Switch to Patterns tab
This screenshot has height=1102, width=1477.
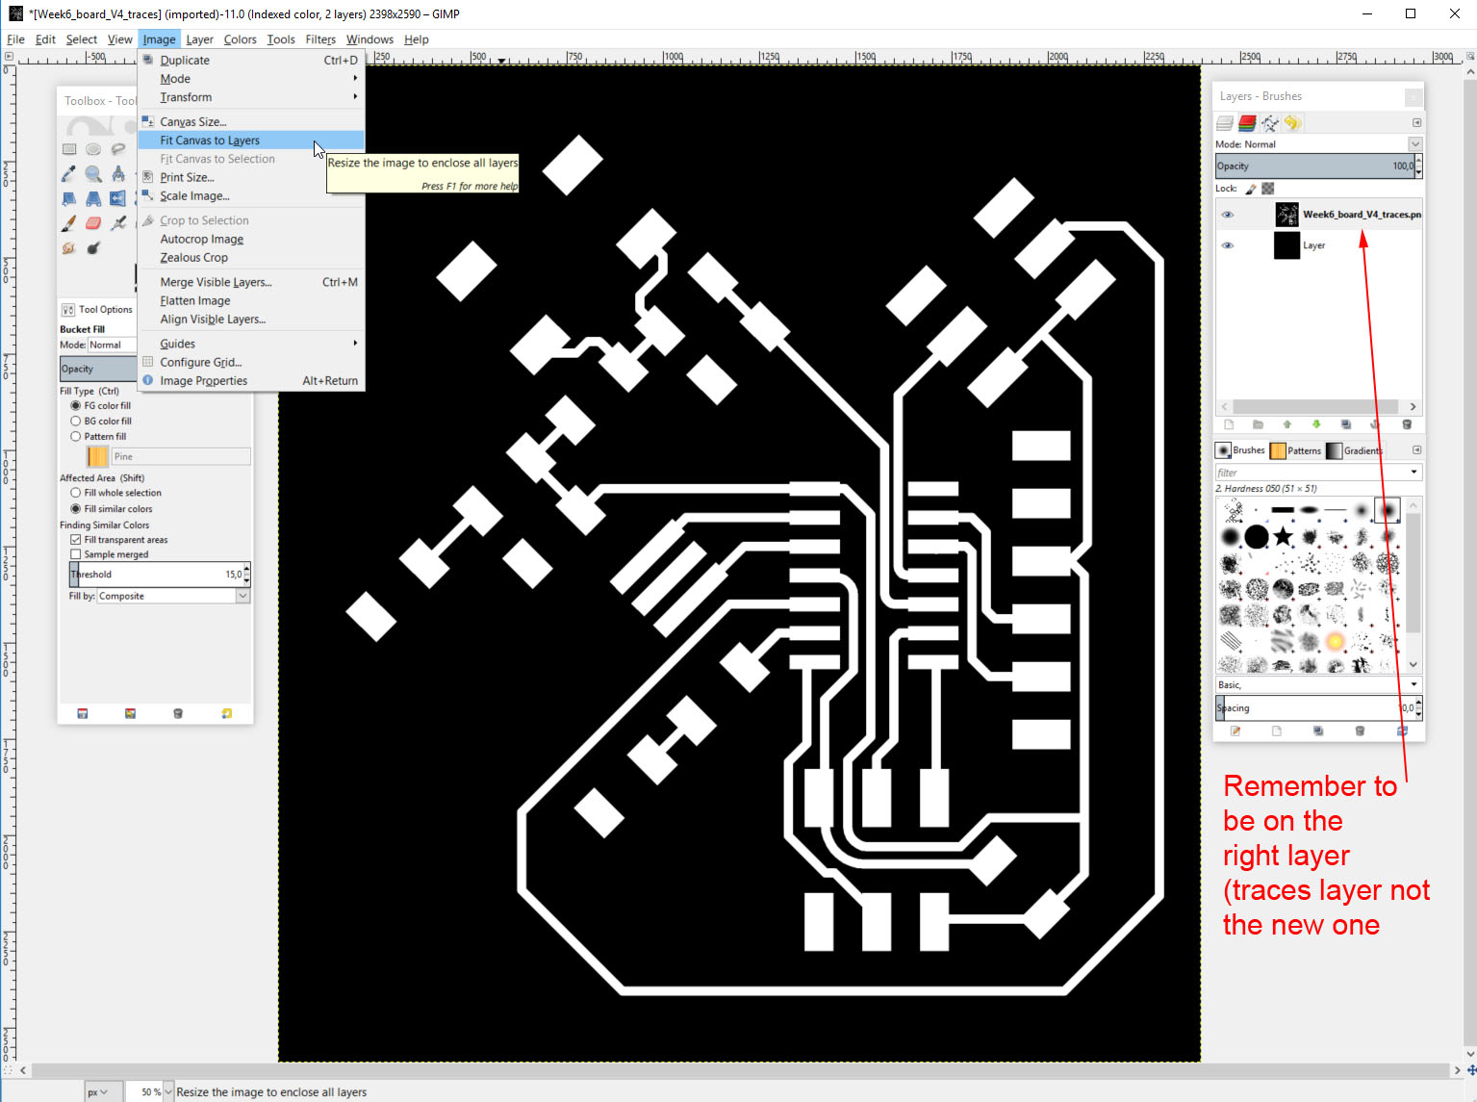pos(1296,450)
